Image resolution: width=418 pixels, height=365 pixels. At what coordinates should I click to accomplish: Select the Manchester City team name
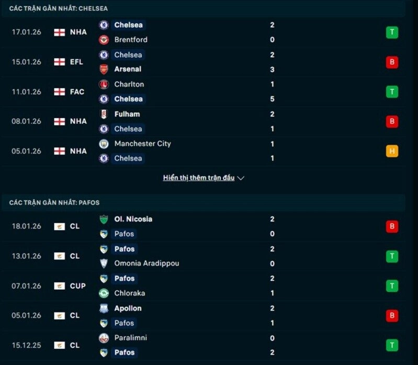pyautogui.click(x=142, y=144)
